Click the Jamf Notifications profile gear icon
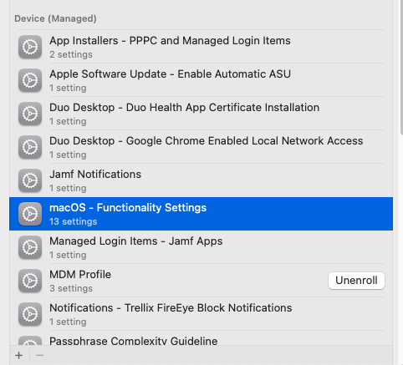Image resolution: width=403 pixels, height=365 pixels. click(30, 180)
